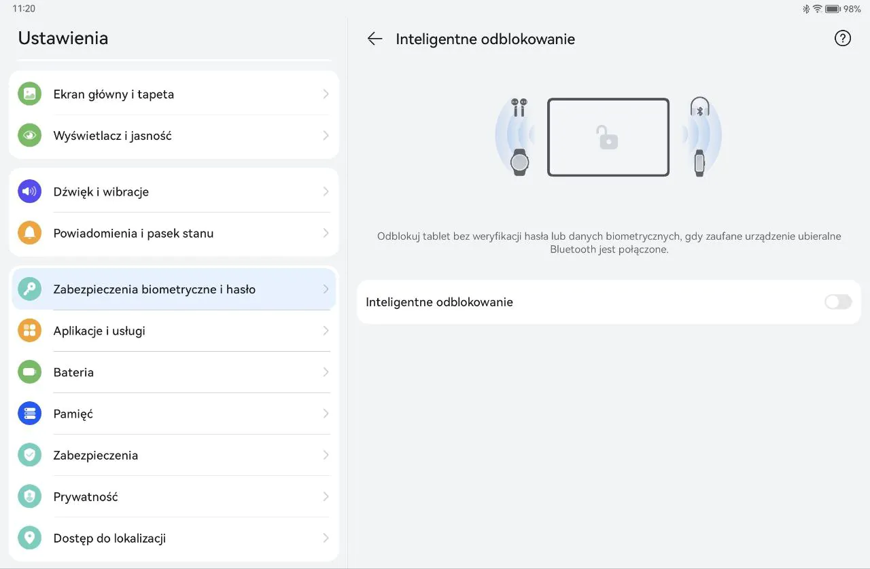The width and height of the screenshot is (870, 569).
Task: Tap the back arrow icon
Action: click(375, 39)
